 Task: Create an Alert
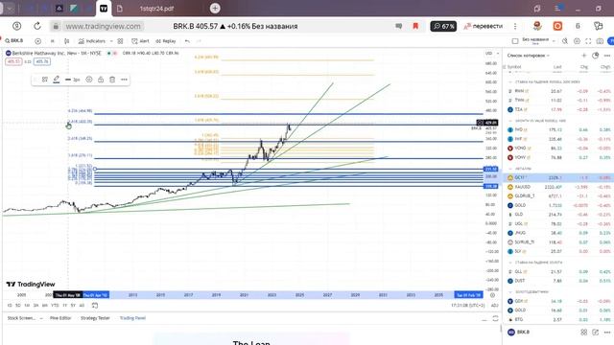(x=140, y=41)
